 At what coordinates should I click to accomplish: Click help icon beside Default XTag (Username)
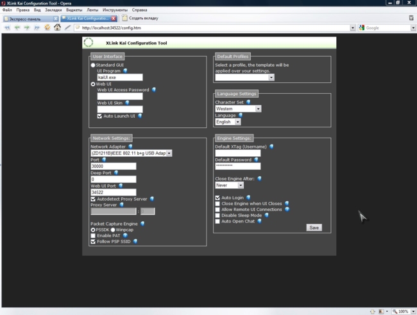point(271,147)
